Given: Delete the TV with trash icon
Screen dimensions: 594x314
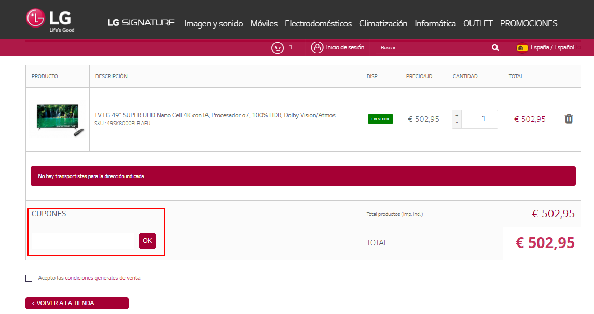Looking at the screenshot, I should (x=569, y=119).
